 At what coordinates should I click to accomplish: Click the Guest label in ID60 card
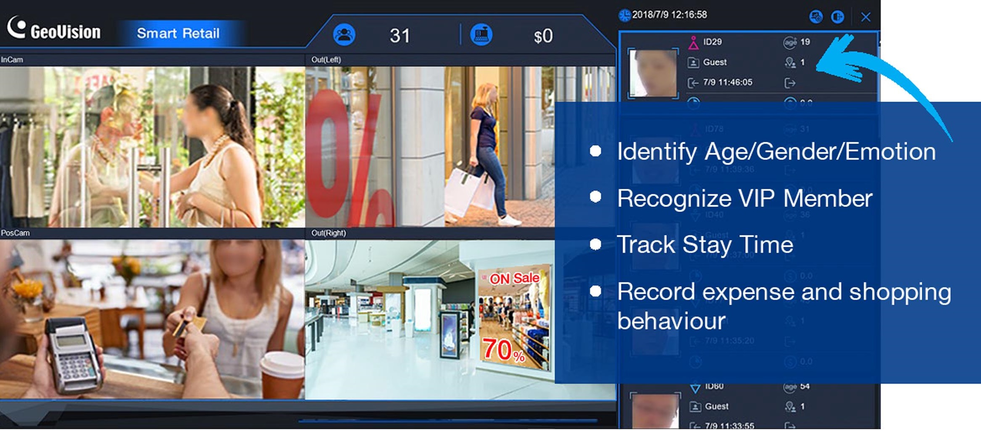coord(717,406)
